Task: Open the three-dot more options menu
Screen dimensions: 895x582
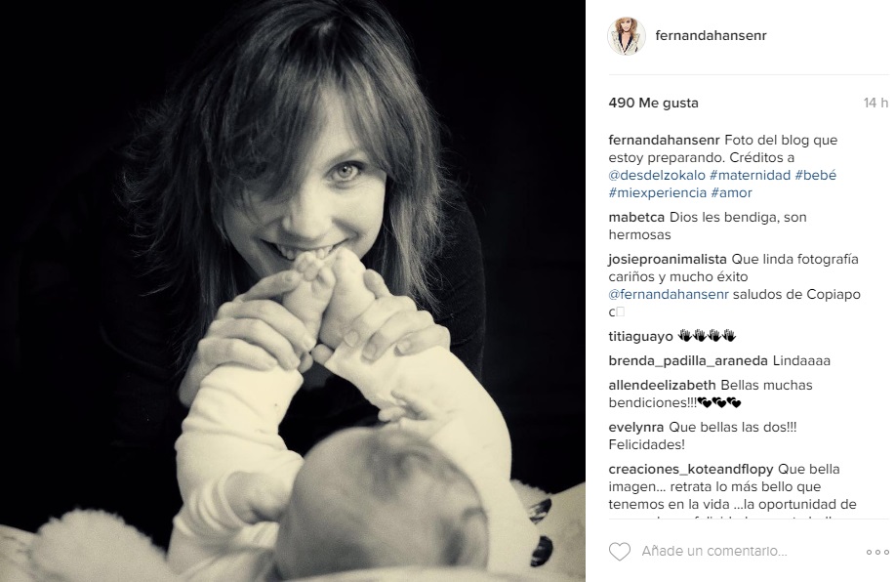Action: [877, 552]
